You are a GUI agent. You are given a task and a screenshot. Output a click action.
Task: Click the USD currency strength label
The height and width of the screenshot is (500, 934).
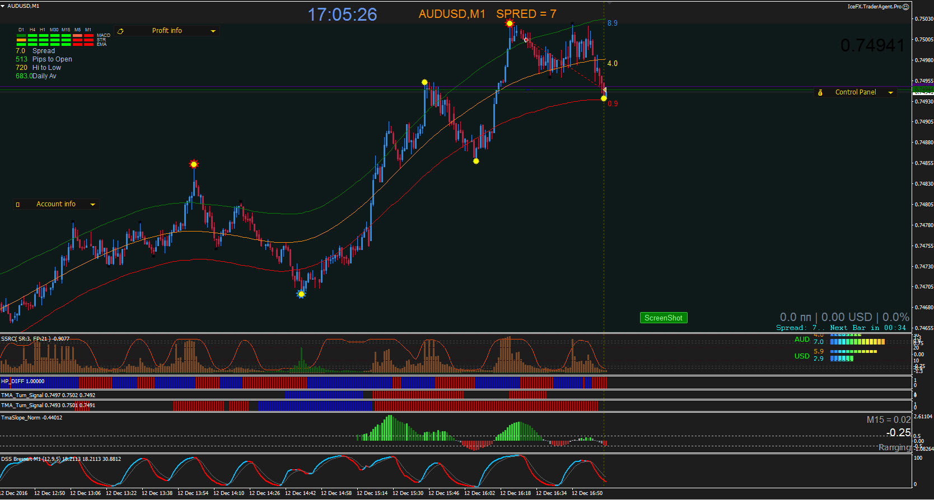tap(802, 356)
